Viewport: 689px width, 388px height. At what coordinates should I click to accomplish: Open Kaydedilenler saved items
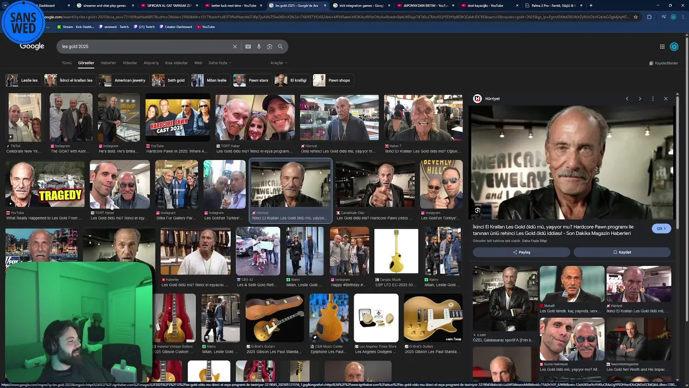coord(664,63)
